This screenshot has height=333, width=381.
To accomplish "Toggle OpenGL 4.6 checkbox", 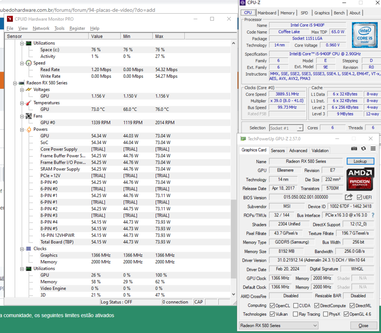I will pyautogui.click(x=346, y=314).
